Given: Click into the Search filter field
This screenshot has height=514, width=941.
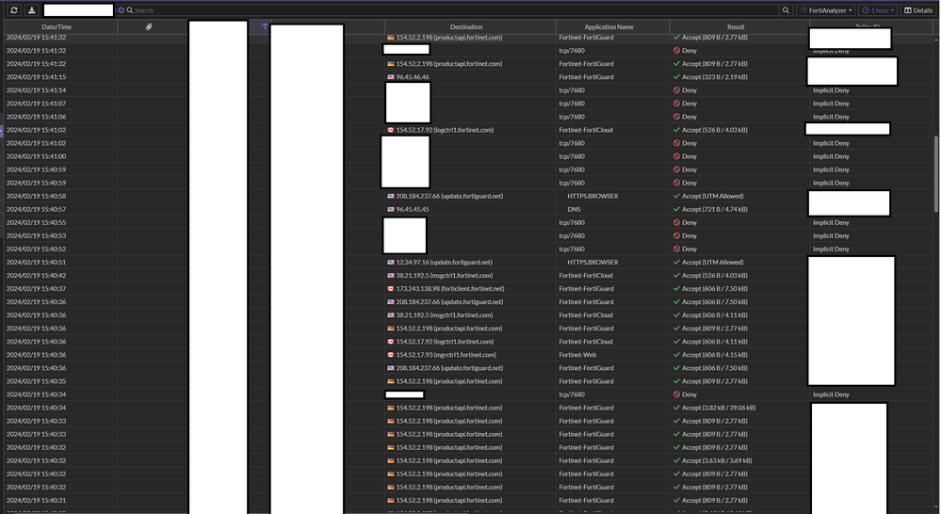Looking at the screenshot, I should [450, 10].
